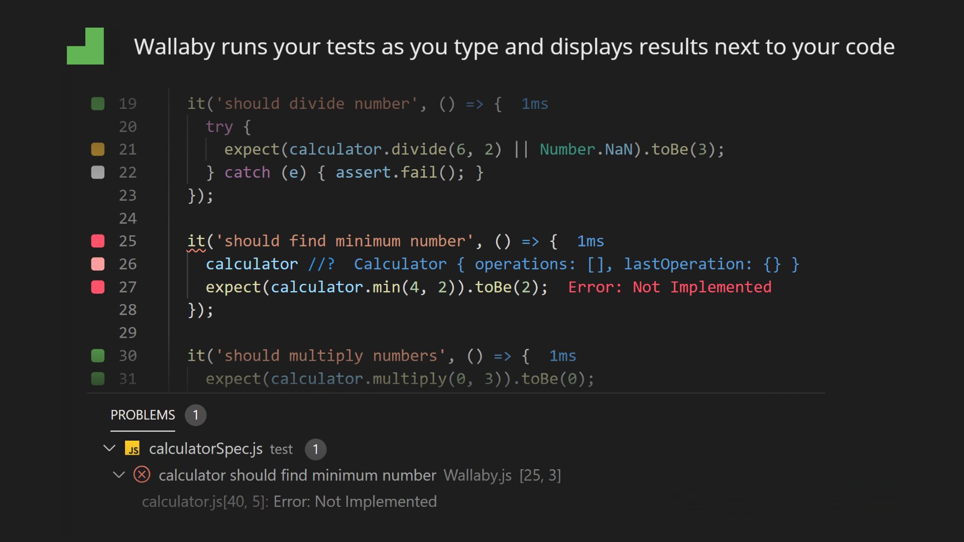Click 1ms timing on line 25
964x542 pixels.
(590, 241)
